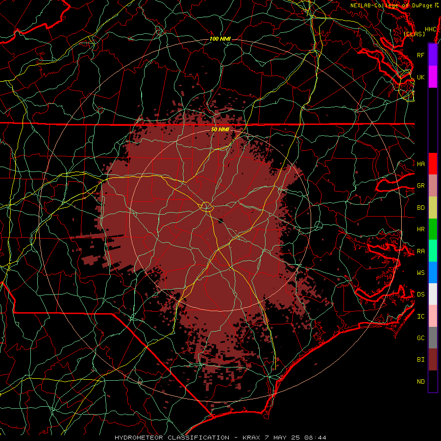441x441 pixels.
Task: Select the white DS legend swatch
Action: coord(433,294)
